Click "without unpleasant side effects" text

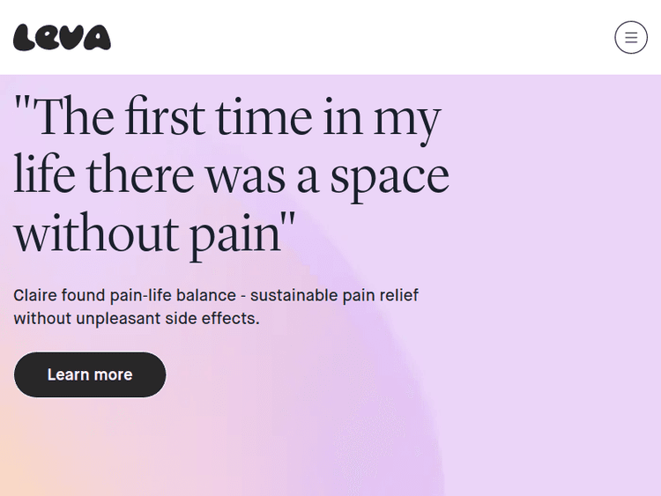(x=136, y=318)
